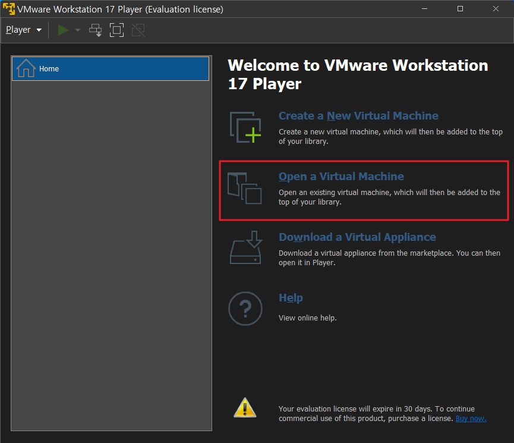Click the question mark help icon
Image resolution: width=514 pixels, height=443 pixels.
pos(245,309)
